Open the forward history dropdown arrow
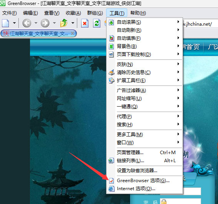 54,23
